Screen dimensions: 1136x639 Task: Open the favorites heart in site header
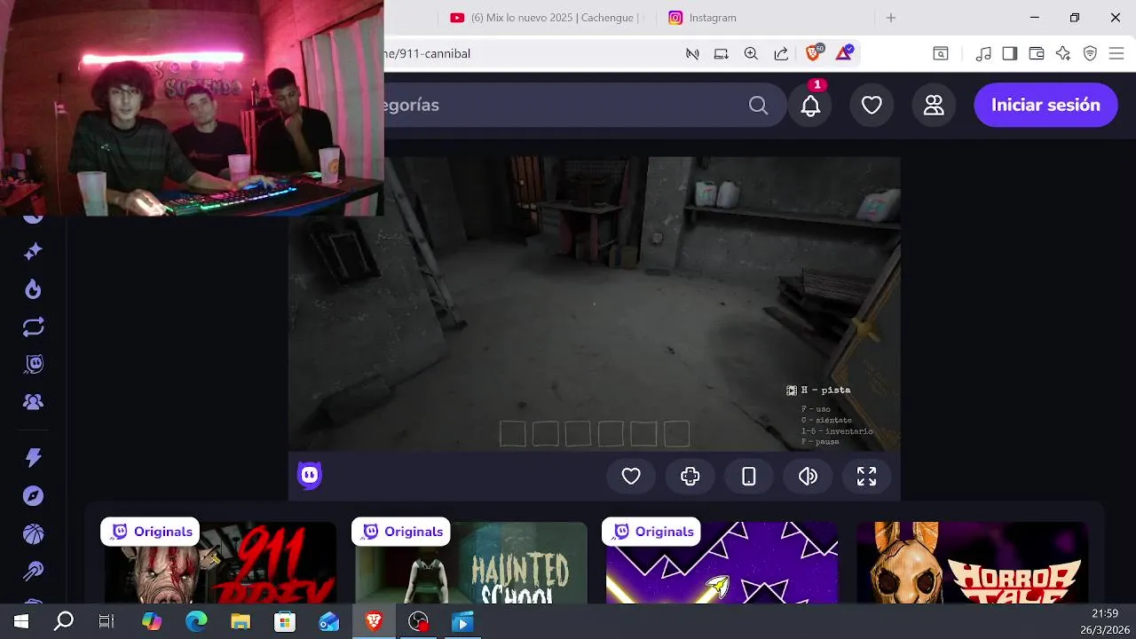(872, 105)
